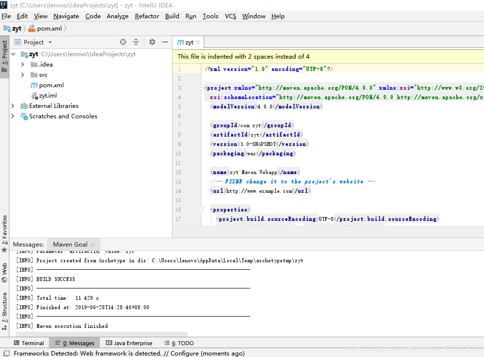Click the indentation warning banner text

coord(243,57)
